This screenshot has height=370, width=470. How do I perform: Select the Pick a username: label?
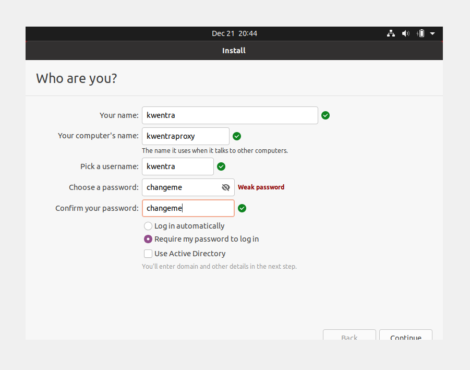click(x=110, y=166)
